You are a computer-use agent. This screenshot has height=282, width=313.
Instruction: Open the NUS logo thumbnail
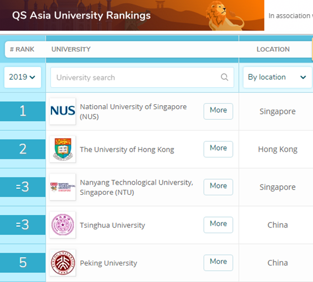coord(63,111)
